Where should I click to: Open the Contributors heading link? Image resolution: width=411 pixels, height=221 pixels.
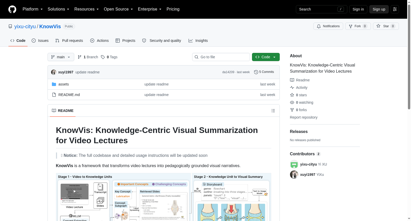click(x=305, y=154)
